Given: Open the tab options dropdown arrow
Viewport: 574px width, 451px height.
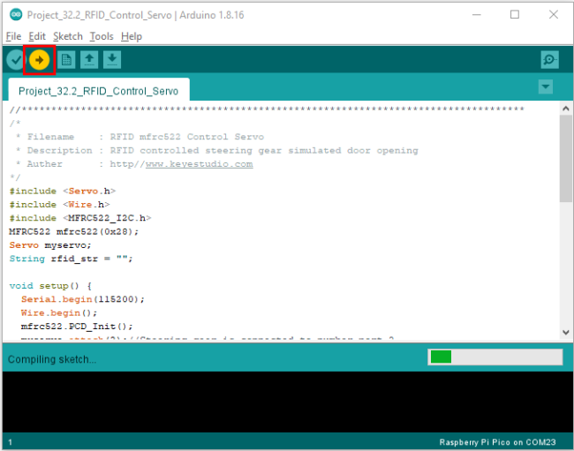Looking at the screenshot, I should (546, 87).
